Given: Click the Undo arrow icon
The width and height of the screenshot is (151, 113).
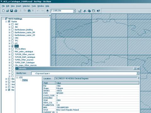Looking at the screenshot, I should point(38,11).
